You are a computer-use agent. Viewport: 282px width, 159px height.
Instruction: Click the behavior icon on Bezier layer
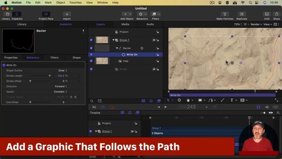(142, 48)
